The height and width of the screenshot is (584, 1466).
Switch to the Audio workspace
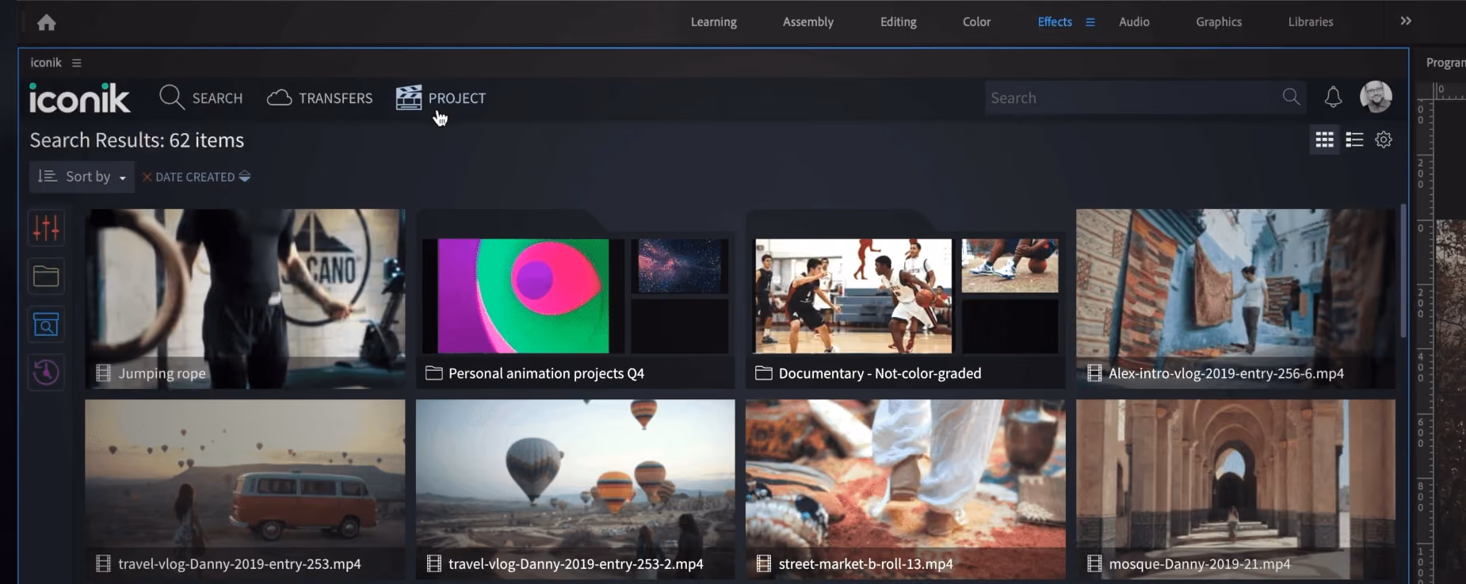(x=1134, y=22)
